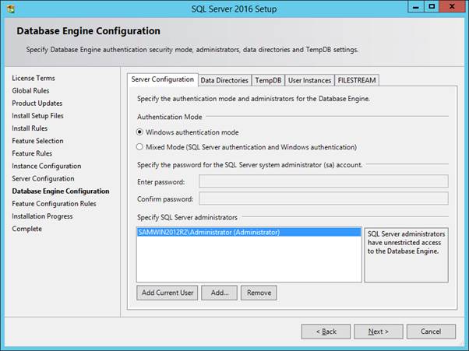This screenshot has width=469, height=351.
Task: Click Feature Rules step
Action: 32,153
